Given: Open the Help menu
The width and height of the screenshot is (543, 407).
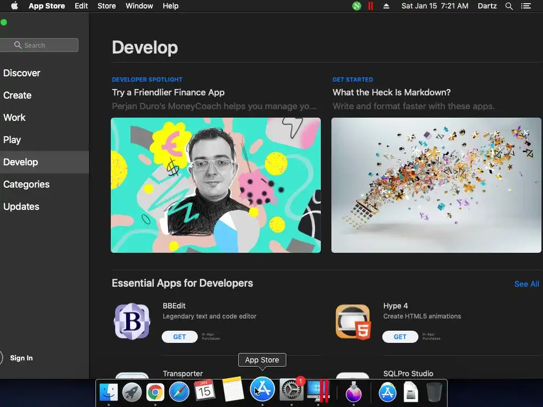Looking at the screenshot, I should 170,6.
